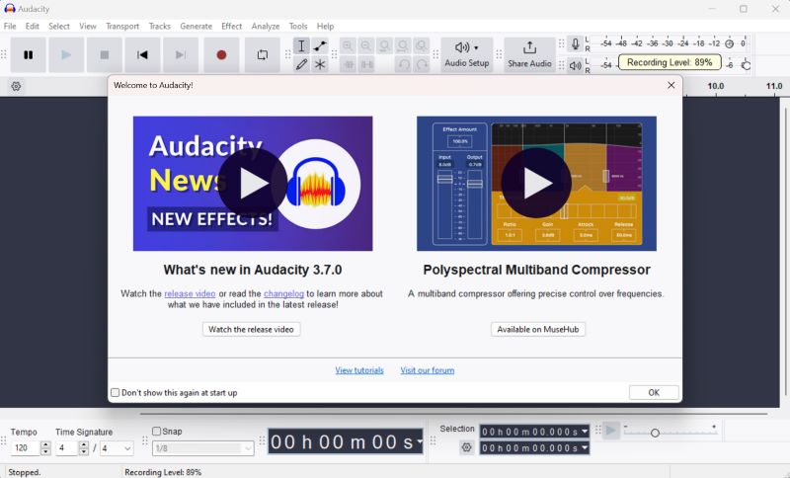The width and height of the screenshot is (790, 478).
Task: Toggle the Loop playback button
Action: click(263, 55)
